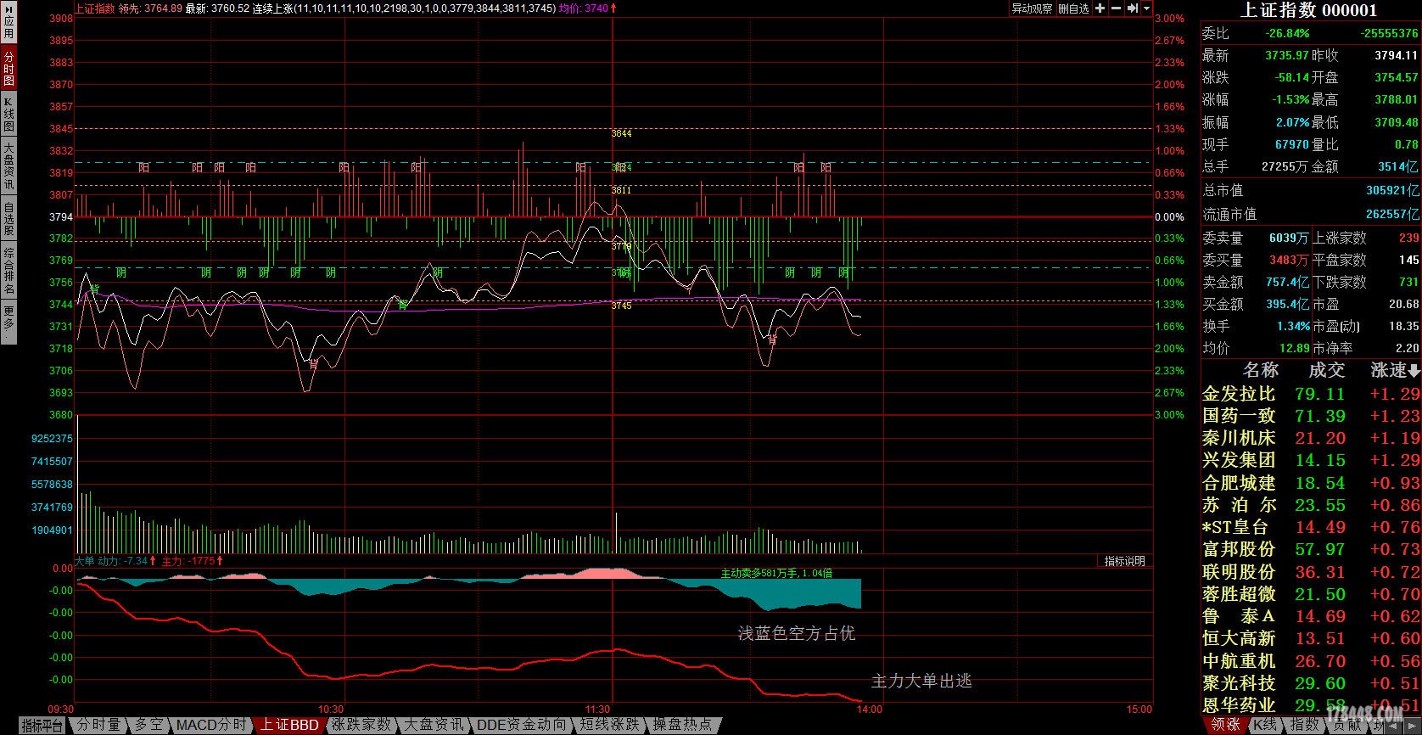Switch to the 涨跌家数 tab
The image size is (1422, 735).
[362, 726]
